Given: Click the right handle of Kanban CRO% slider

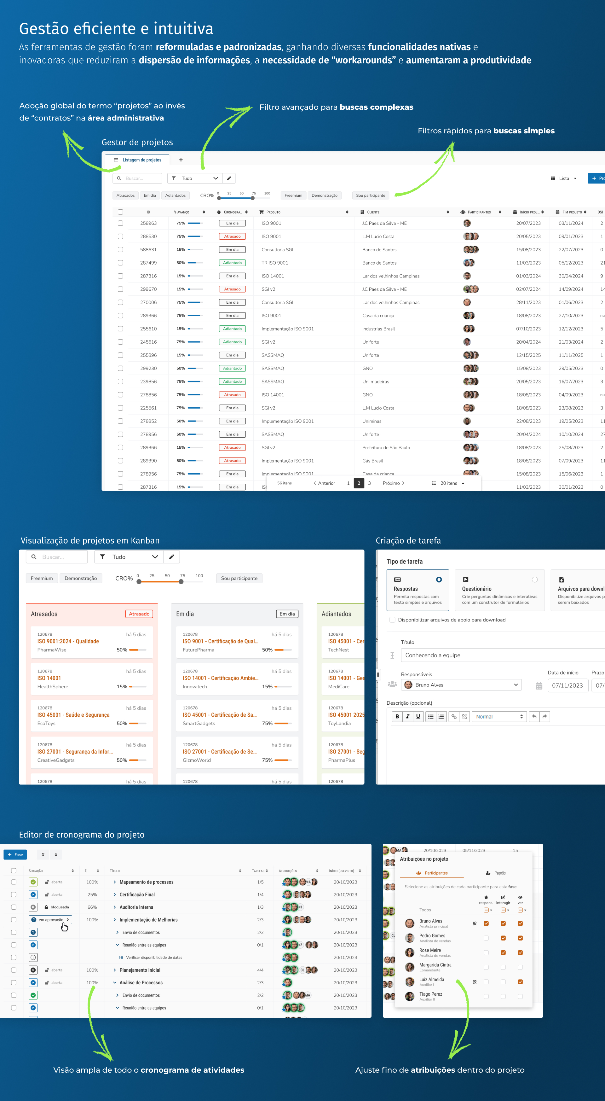Looking at the screenshot, I should pos(181,581).
